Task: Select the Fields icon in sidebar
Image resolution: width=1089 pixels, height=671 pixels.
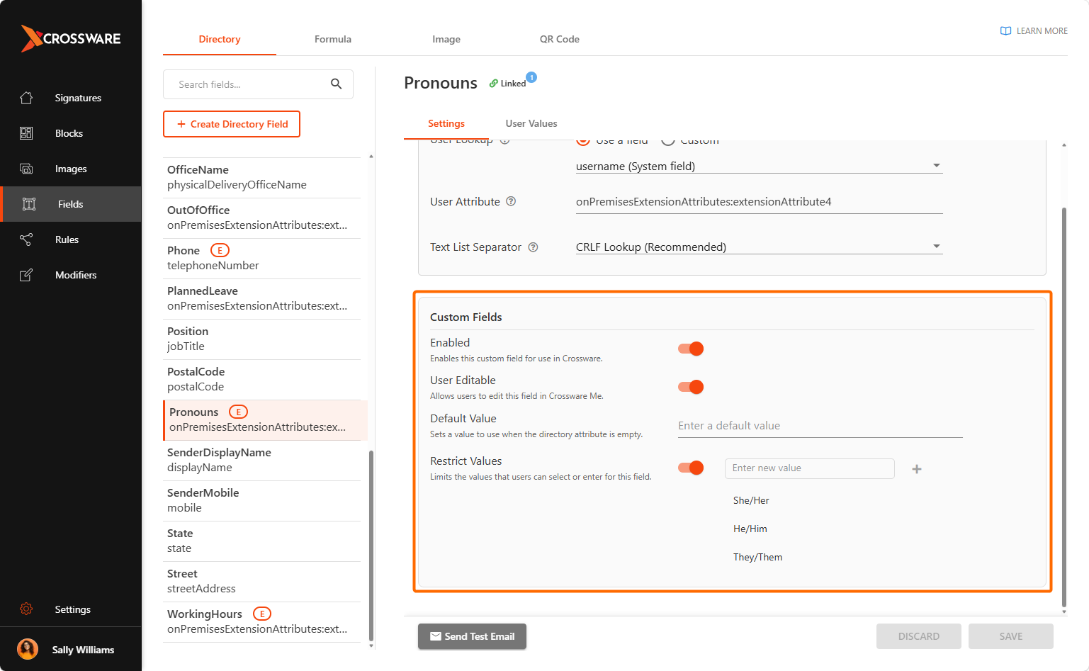Action: pyautogui.click(x=29, y=204)
